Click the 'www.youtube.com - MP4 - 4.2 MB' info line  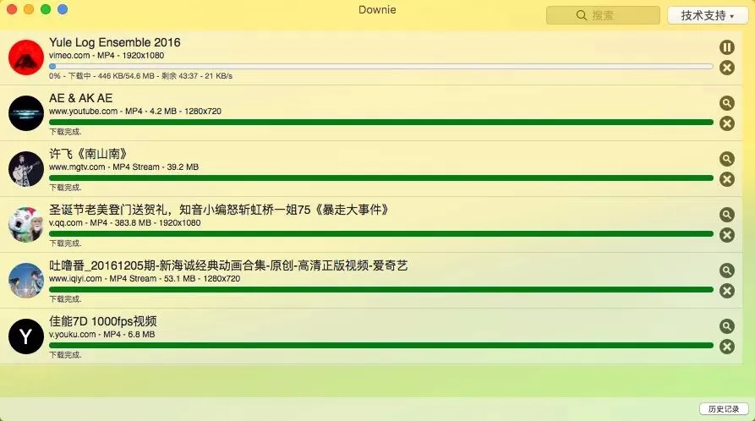(135, 112)
